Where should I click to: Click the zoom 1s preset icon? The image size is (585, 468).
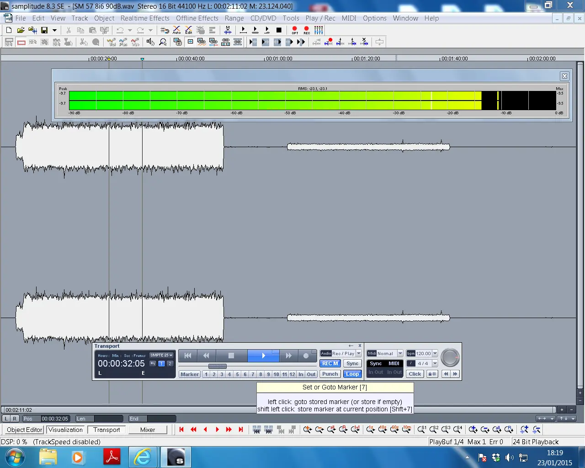pyautogui.click(x=371, y=430)
